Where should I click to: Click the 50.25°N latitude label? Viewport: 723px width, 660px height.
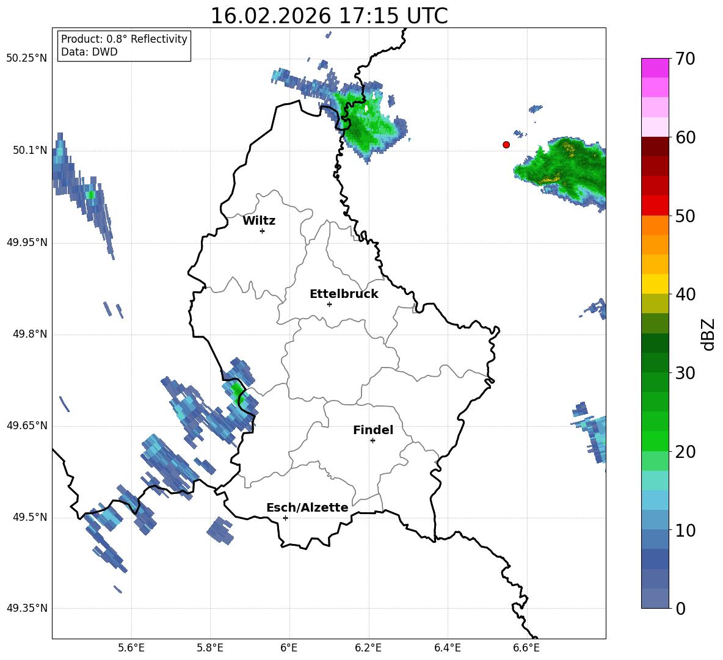[26, 59]
